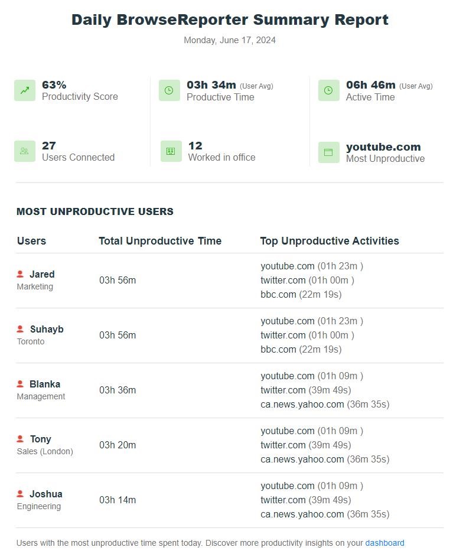This screenshot has width=450, height=557.
Task: Click Joshua's 03h 14m unproductive time
Action: [x=117, y=500]
